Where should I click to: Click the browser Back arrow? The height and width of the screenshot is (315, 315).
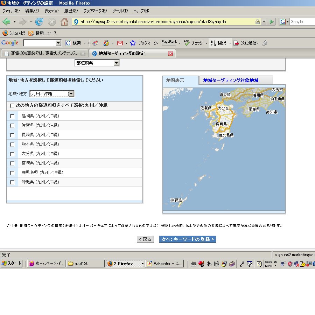tap(6, 22)
